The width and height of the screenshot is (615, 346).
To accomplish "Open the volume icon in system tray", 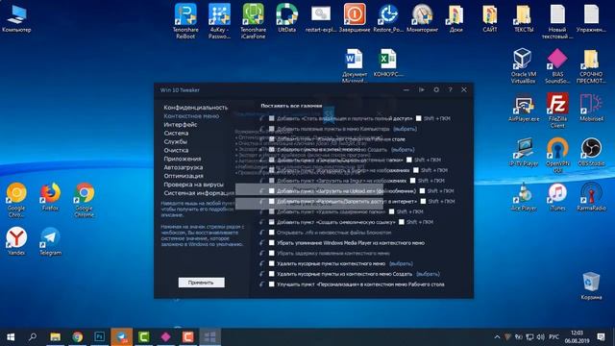I will pos(540,337).
